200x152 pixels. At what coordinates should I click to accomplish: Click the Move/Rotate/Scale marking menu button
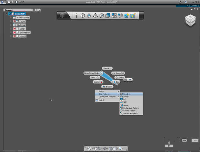[x=93, y=73]
